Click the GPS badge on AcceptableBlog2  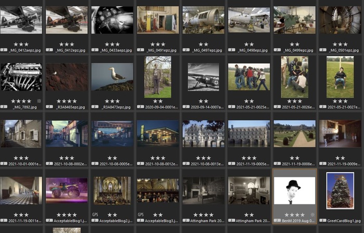[x=95, y=214]
